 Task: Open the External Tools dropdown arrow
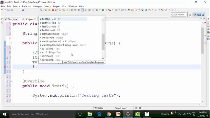[113, 10]
